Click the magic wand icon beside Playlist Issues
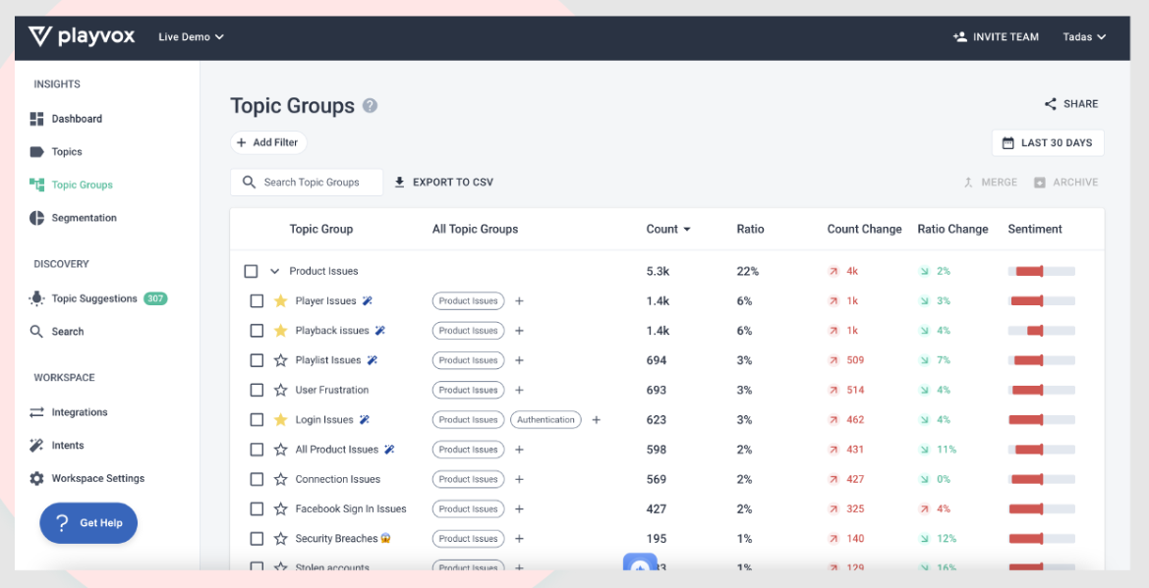 point(373,360)
